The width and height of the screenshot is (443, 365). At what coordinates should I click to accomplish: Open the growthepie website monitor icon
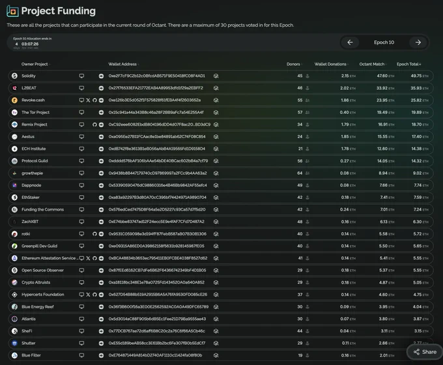[x=81, y=173]
